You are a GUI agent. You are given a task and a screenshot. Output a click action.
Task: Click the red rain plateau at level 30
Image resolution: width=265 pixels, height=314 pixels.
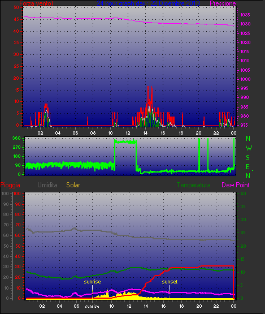[x=217, y=266]
